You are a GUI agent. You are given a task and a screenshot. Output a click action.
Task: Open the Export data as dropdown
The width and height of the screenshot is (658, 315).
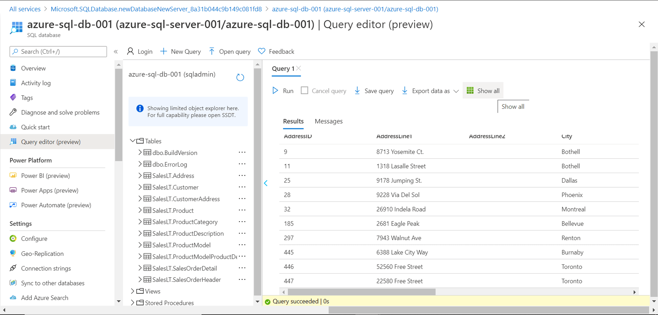(430, 91)
